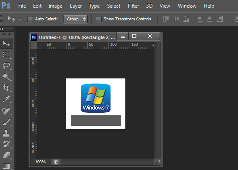Open the Image menu
238x170 pixels.
tap(55, 6)
